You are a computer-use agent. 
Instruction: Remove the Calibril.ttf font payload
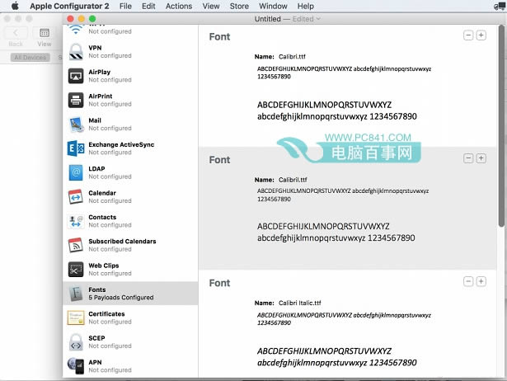[468, 158]
